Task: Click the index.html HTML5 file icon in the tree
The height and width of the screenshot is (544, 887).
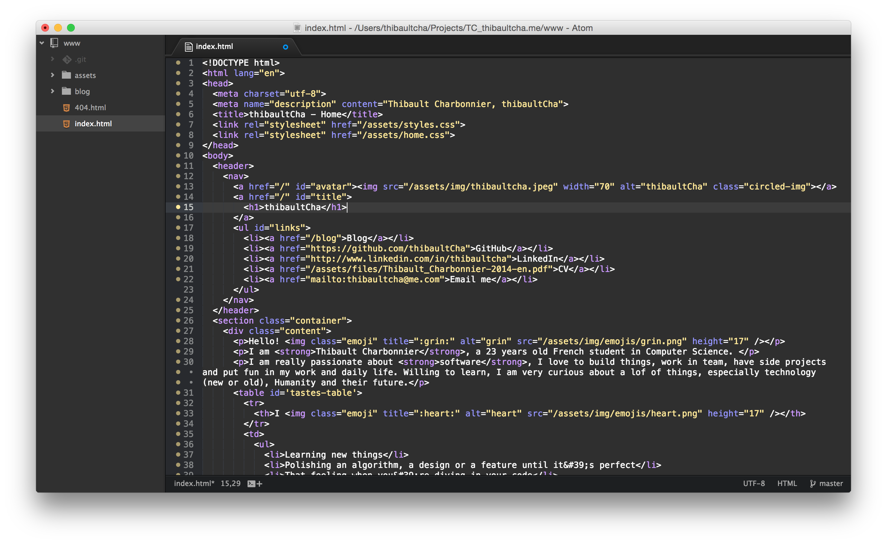Action: (x=66, y=123)
